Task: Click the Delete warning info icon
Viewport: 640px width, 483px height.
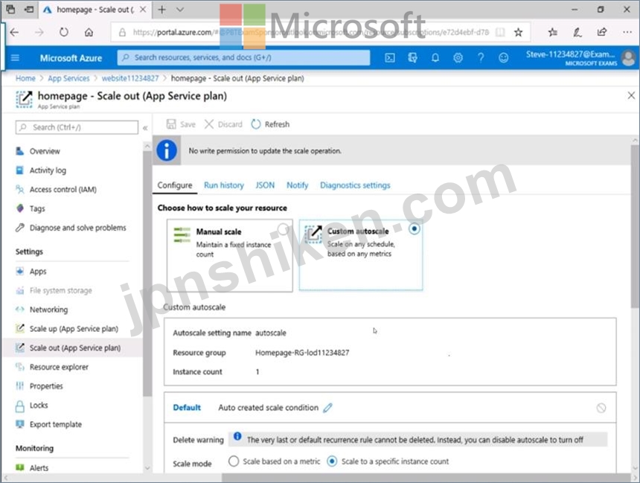Action: (237, 436)
